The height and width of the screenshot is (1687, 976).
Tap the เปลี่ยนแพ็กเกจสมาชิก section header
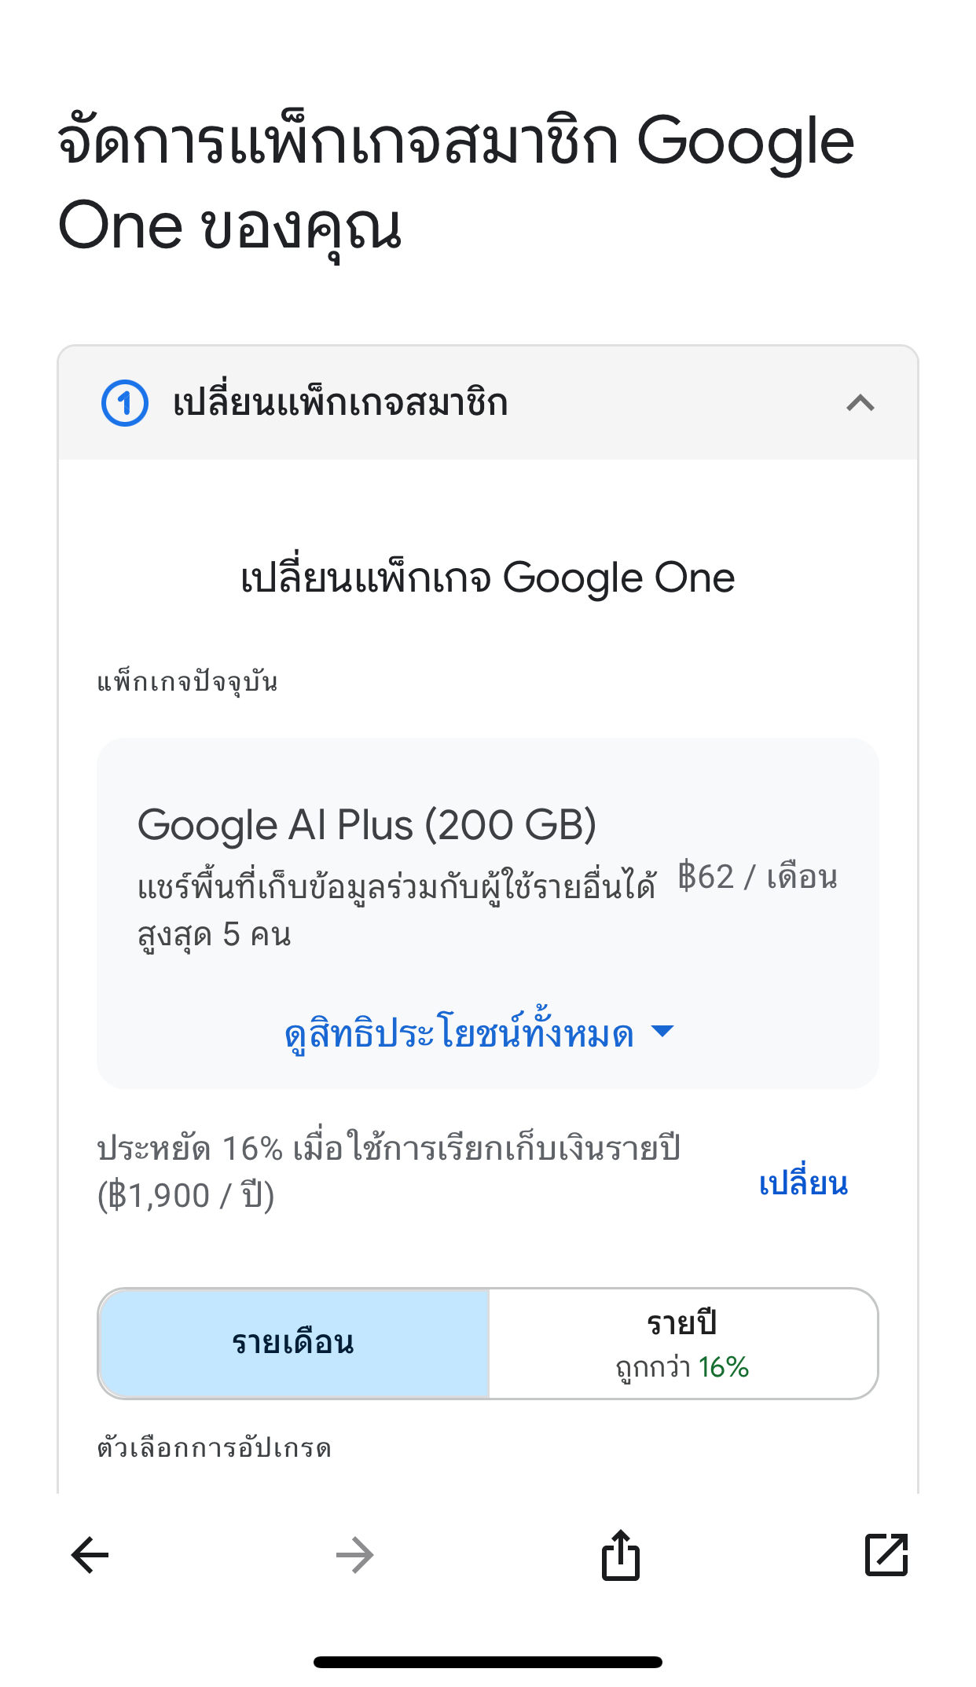(x=340, y=403)
